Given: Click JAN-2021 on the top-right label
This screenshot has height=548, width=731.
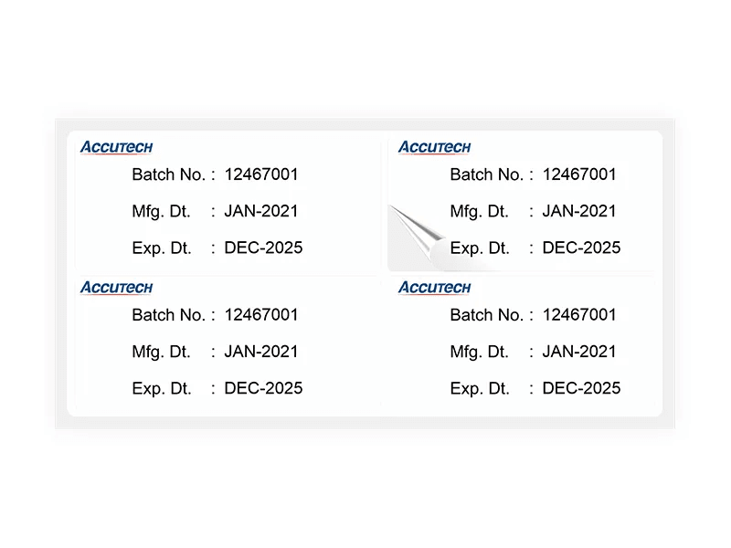Looking at the screenshot, I should tap(579, 211).
